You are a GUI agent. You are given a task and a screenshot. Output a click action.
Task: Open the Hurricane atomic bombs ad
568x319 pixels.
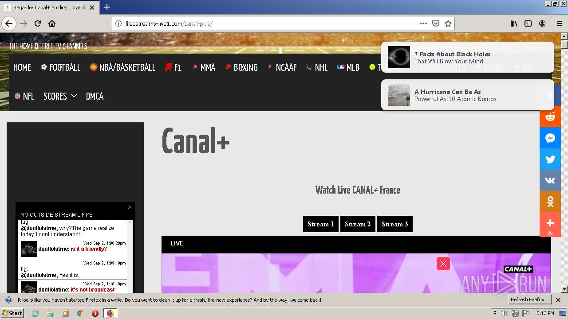(468, 95)
